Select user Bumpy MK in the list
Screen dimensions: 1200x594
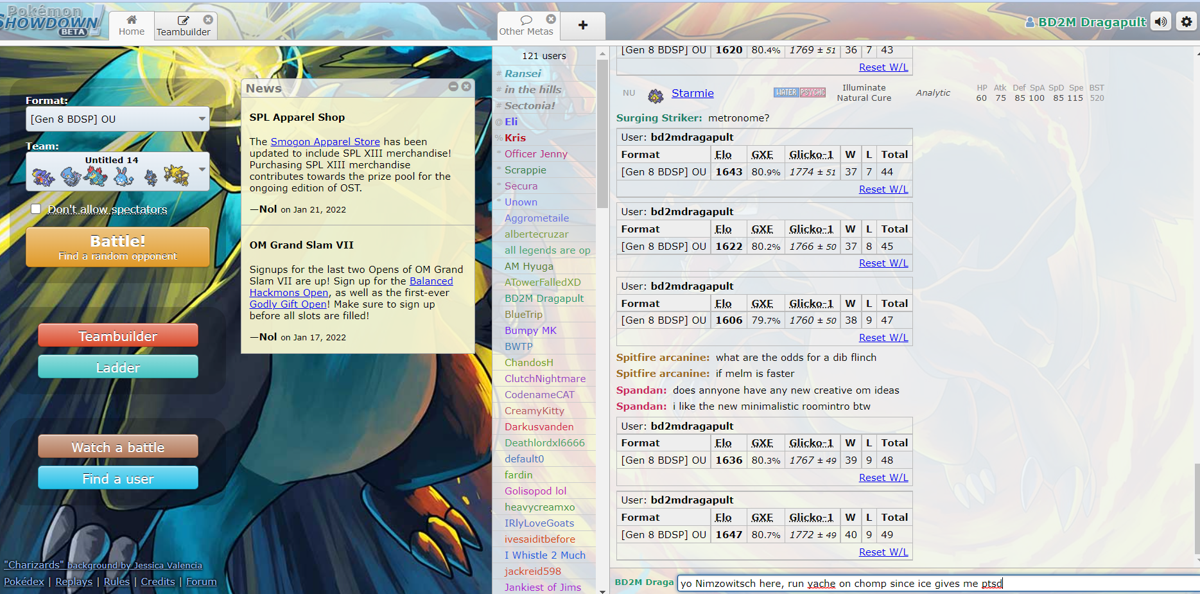click(544, 330)
